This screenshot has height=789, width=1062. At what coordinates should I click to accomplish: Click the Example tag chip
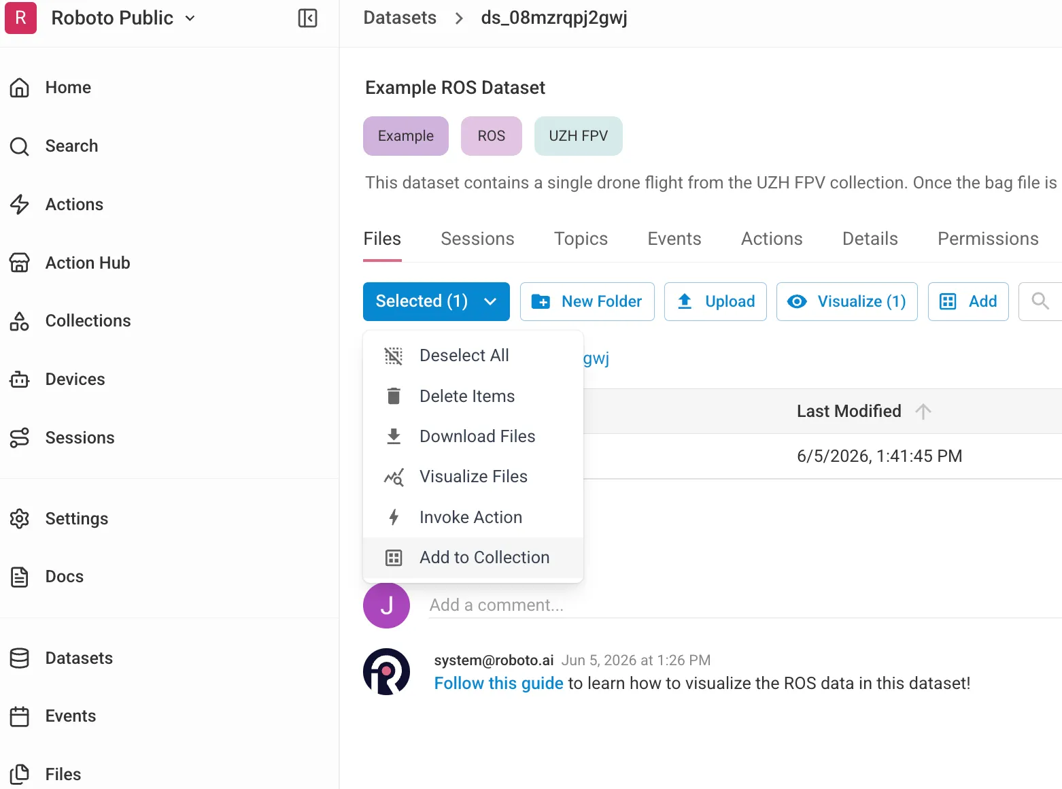(x=406, y=136)
